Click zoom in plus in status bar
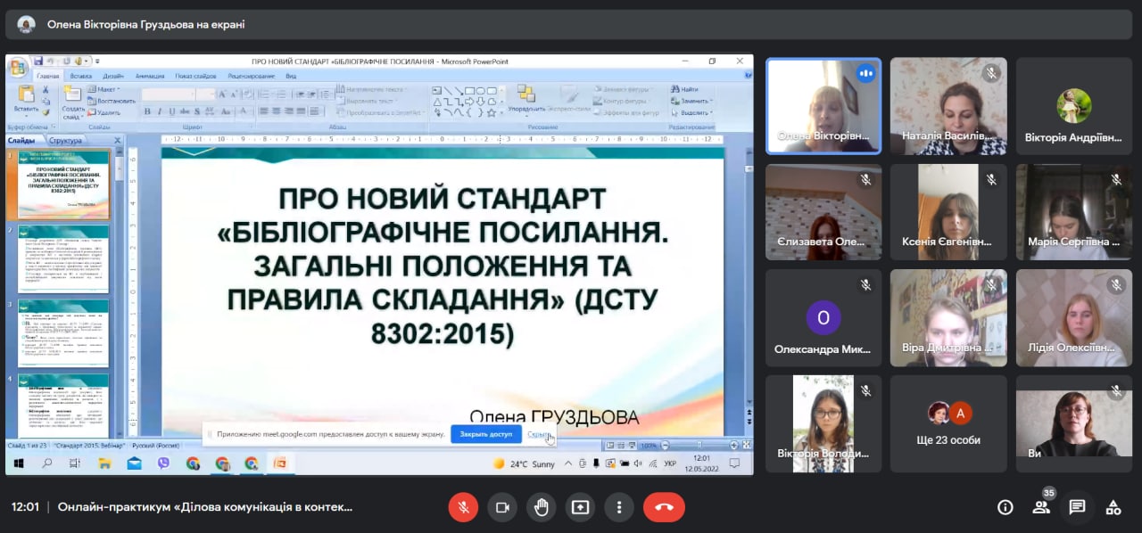Viewport: 1142px width, 533px height. click(732, 445)
